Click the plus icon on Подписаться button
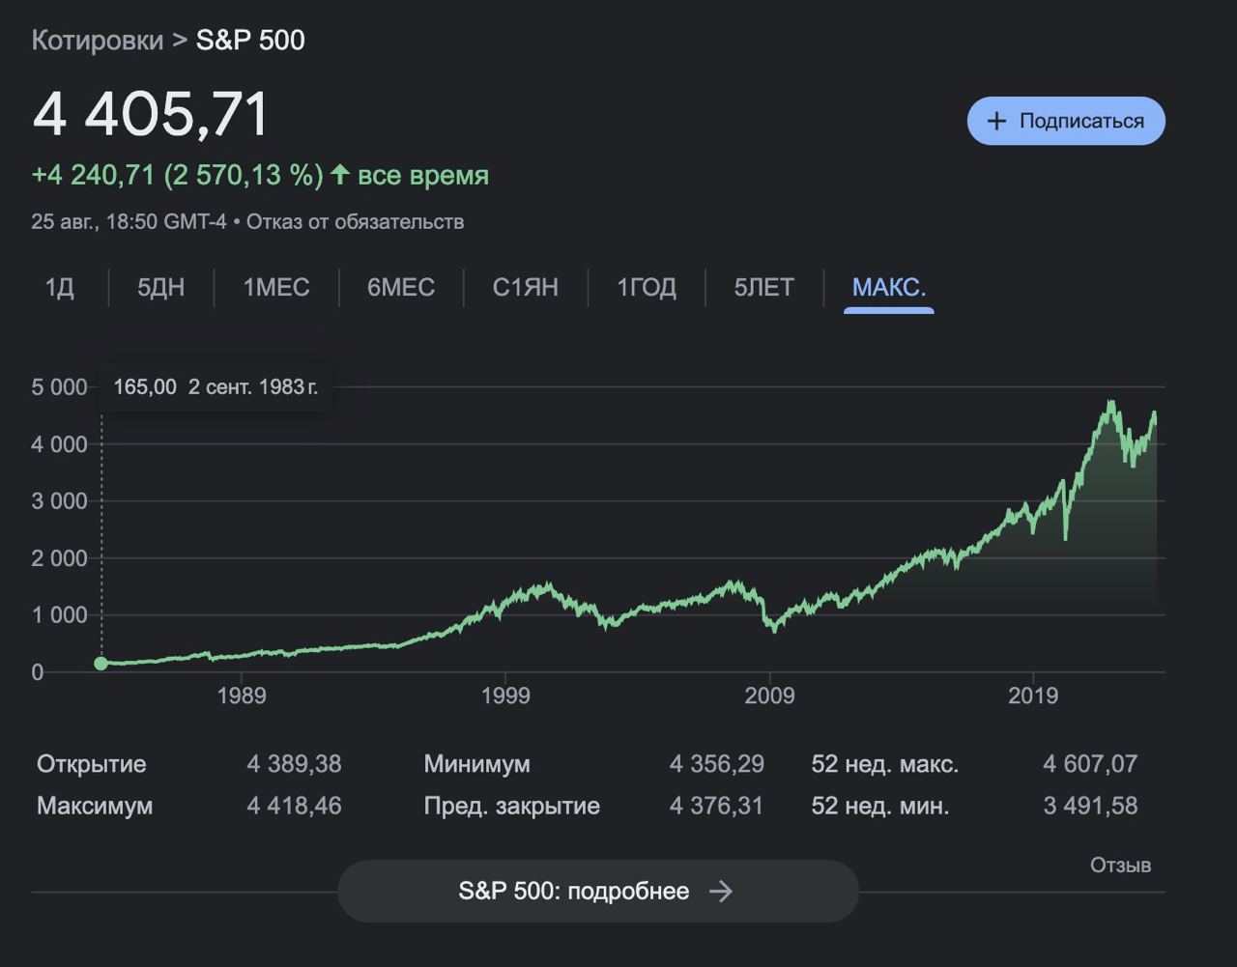This screenshot has width=1237, height=967. [x=996, y=121]
